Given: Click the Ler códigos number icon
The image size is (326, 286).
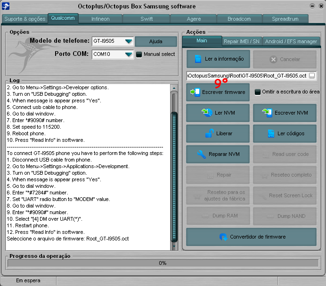Looking at the screenshot, I should [271, 133].
